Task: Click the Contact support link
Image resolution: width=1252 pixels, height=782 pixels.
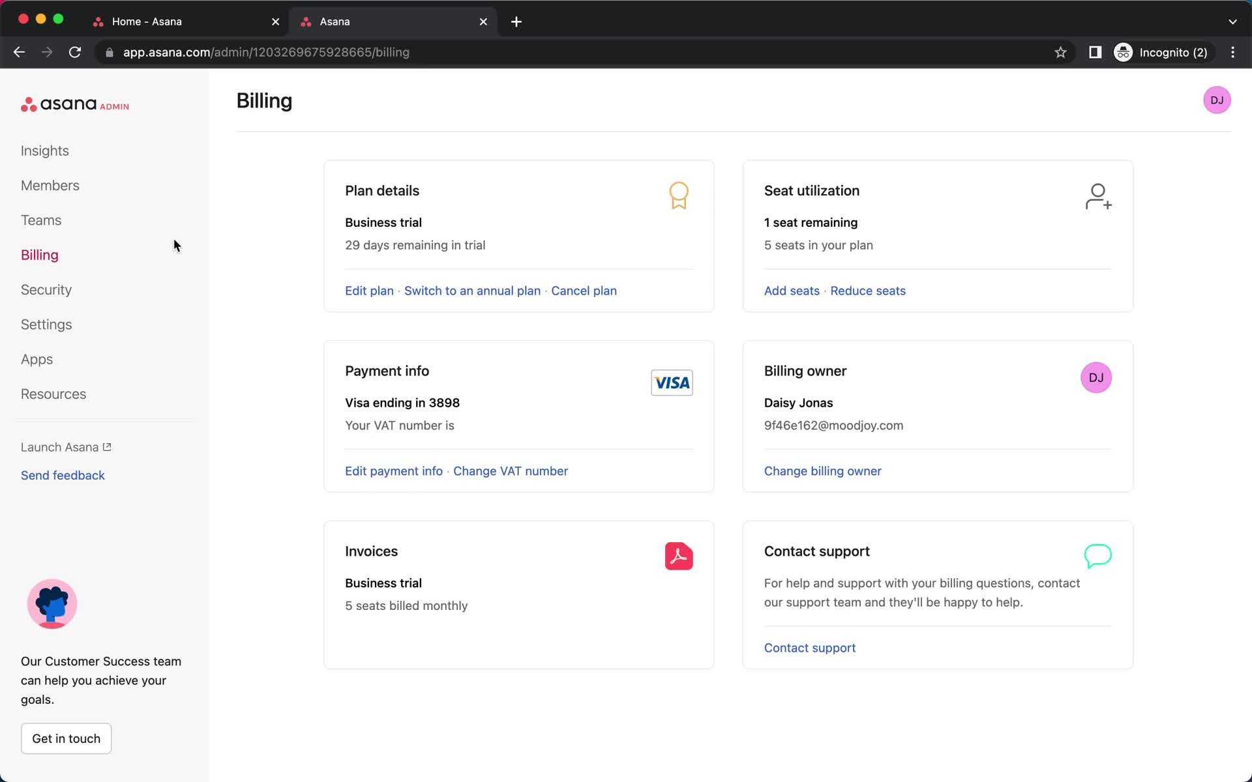Action: coord(810,648)
